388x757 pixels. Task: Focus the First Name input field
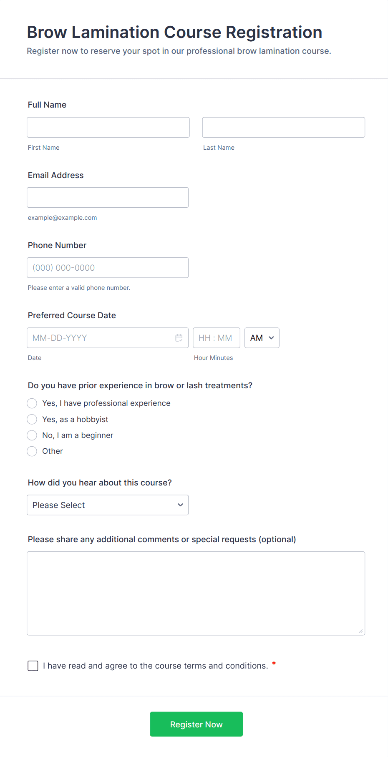pos(108,127)
